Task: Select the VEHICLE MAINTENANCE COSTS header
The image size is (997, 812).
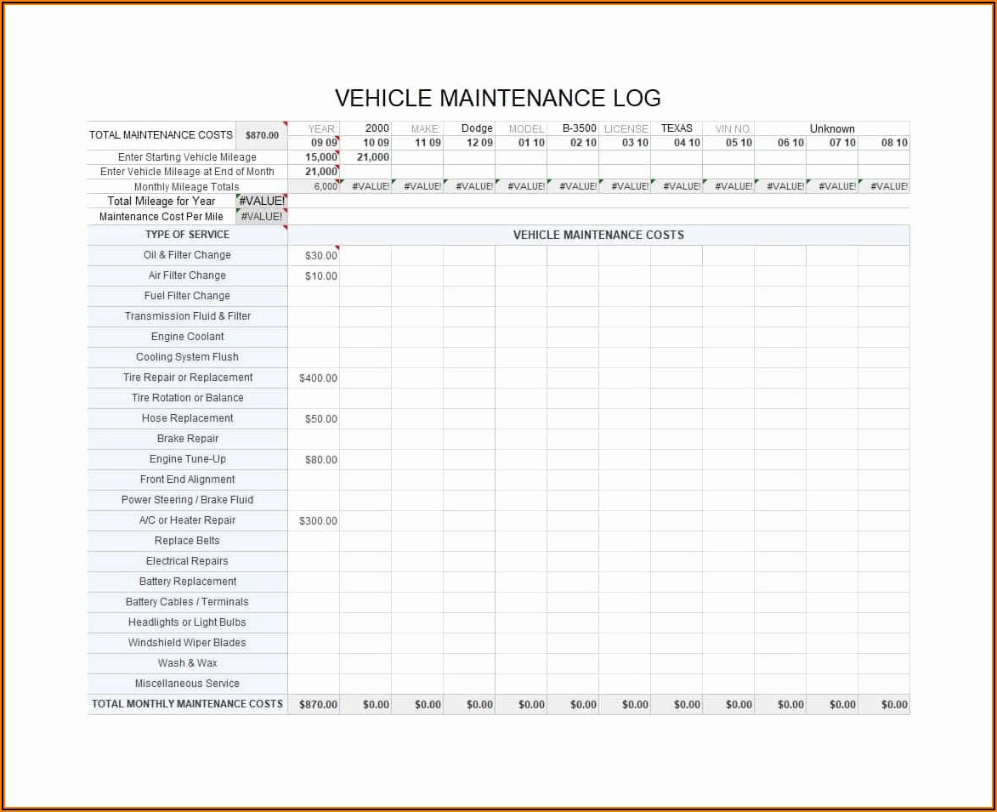Action: click(598, 236)
